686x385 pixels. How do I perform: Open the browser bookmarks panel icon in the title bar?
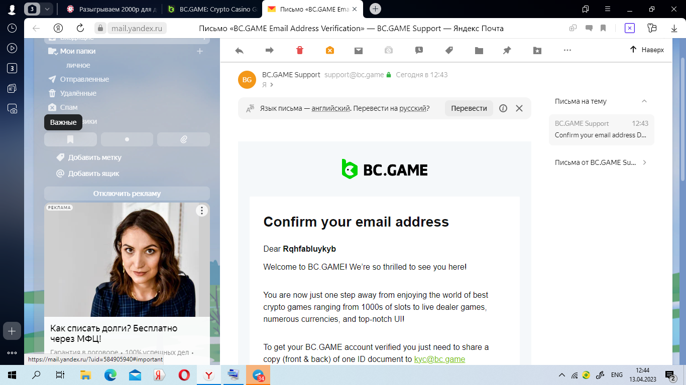pos(586,9)
